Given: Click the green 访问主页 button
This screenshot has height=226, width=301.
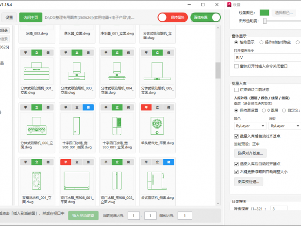Looking at the screenshot, I should click(x=31, y=17).
